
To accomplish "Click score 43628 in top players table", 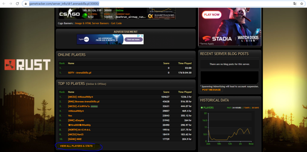I will click(x=166, y=101).
